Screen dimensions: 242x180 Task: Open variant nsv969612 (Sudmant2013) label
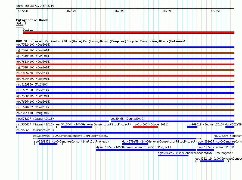205,124
